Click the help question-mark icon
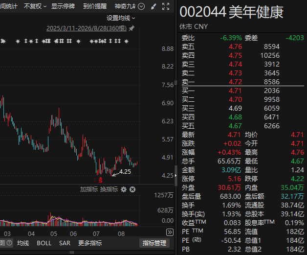 tap(9, 243)
